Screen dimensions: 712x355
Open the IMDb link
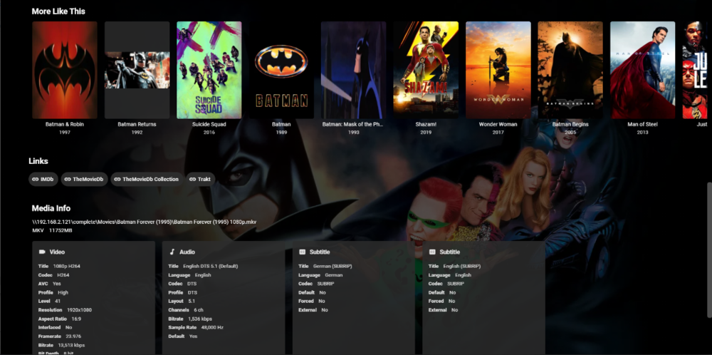point(43,179)
